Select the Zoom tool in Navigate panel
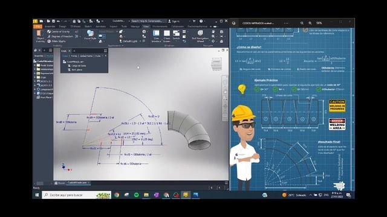Image resolution: width=387 pixels, height=217 pixels. [213, 36]
